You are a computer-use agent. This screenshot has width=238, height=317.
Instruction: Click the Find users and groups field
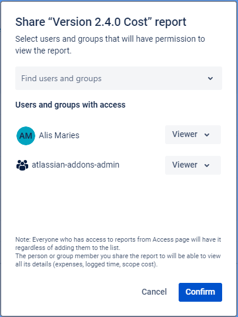[119, 78]
